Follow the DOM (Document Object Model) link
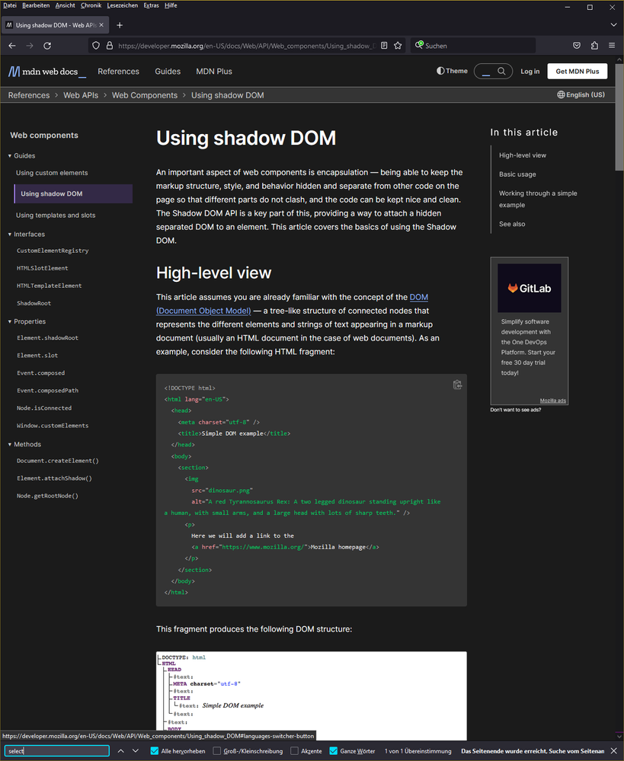Viewport: 624px width, 761px height. coord(203,311)
